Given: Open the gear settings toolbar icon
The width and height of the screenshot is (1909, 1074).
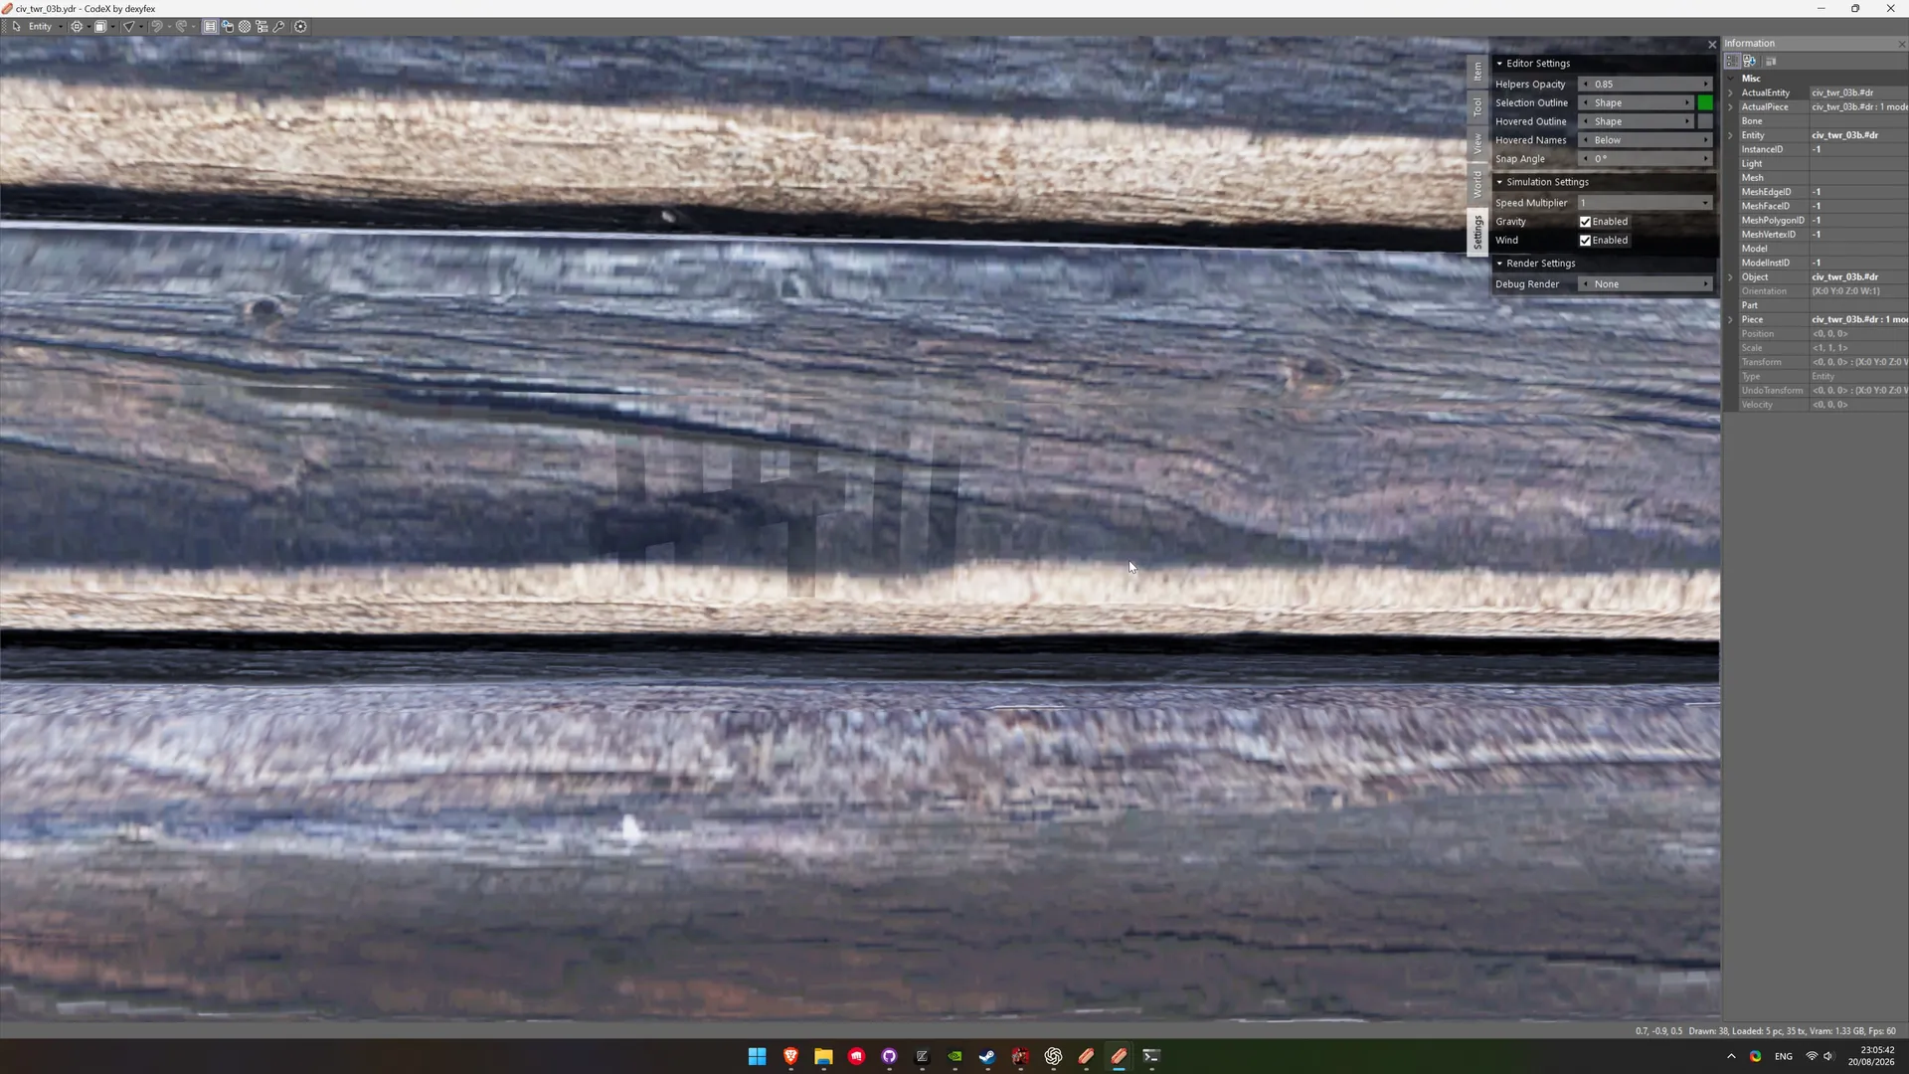Looking at the screenshot, I should (300, 27).
